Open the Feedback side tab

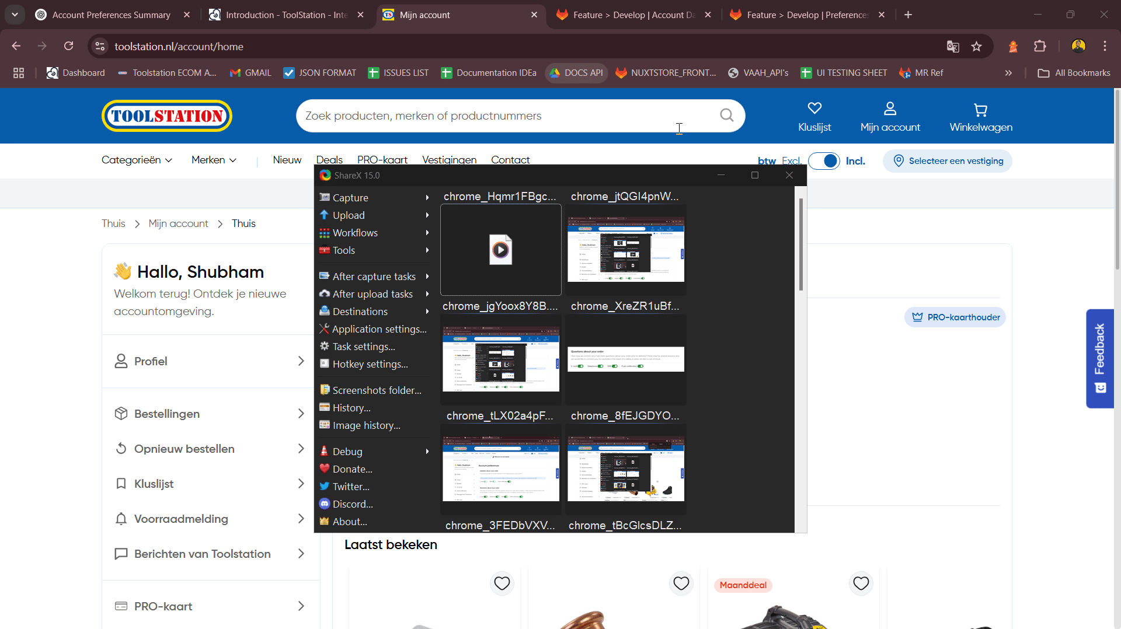pyautogui.click(x=1100, y=358)
